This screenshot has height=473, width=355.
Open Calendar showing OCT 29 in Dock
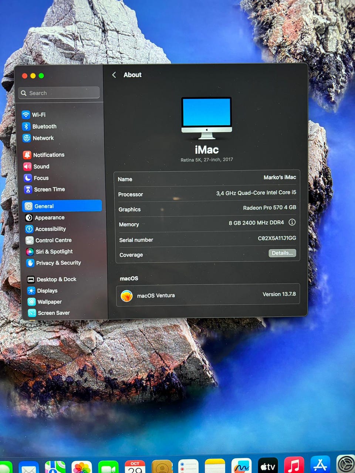point(135,467)
